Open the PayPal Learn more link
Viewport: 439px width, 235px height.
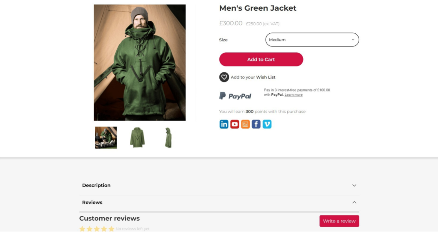pos(293,95)
